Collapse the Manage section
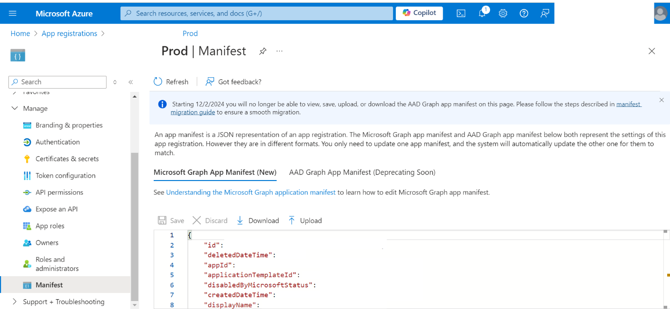 tap(15, 108)
